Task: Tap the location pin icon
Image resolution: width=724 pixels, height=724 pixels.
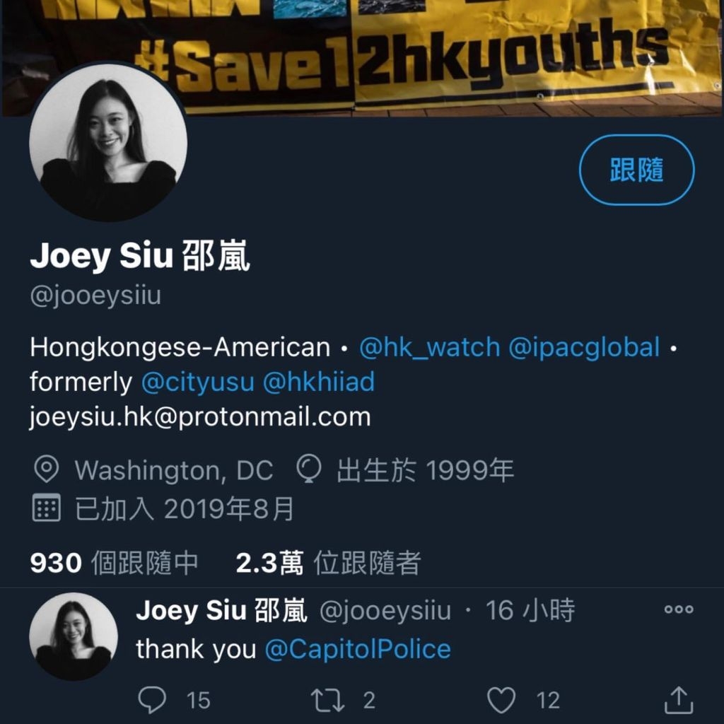Action: coord(46,469)
